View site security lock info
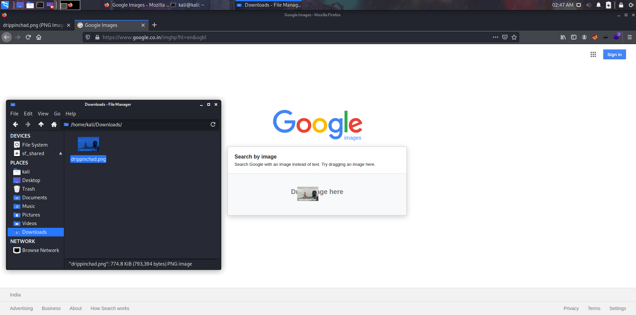The width and height of the screenshot is (636, 315). pos(97,37)
